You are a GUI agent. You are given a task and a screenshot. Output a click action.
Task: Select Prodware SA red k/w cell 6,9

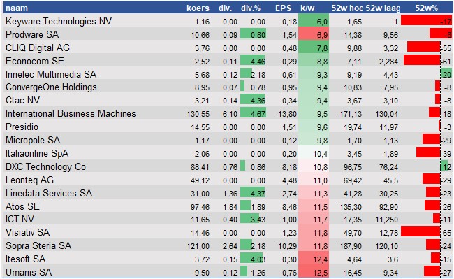[314, 34]
